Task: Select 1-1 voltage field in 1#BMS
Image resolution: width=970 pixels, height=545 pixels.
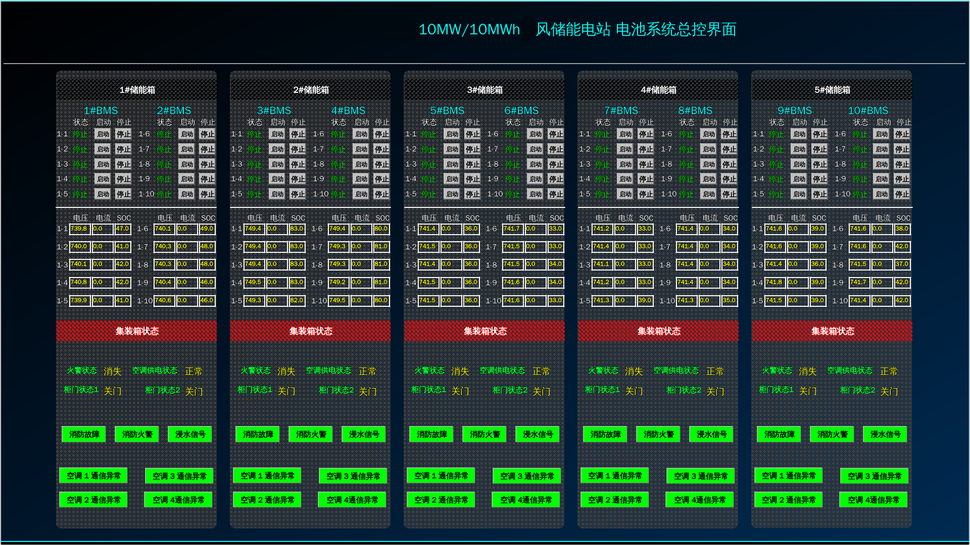Action: [x=79, y=229]
